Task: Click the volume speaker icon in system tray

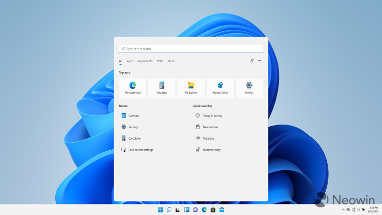Action: [358, 209]
